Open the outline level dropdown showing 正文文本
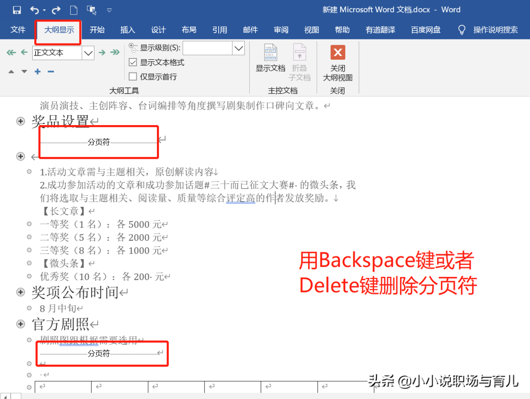The height and width of the screenshot is (399, 530). click(88, 53)
